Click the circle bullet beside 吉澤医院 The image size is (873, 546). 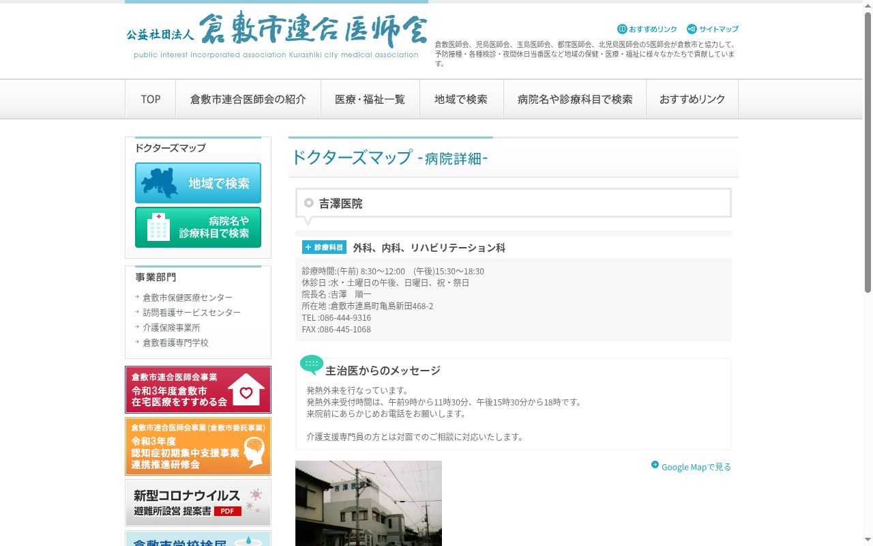click(x=309, y=203)
